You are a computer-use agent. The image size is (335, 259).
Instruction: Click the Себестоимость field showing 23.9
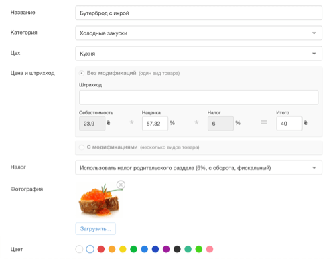tap(92, 124)
